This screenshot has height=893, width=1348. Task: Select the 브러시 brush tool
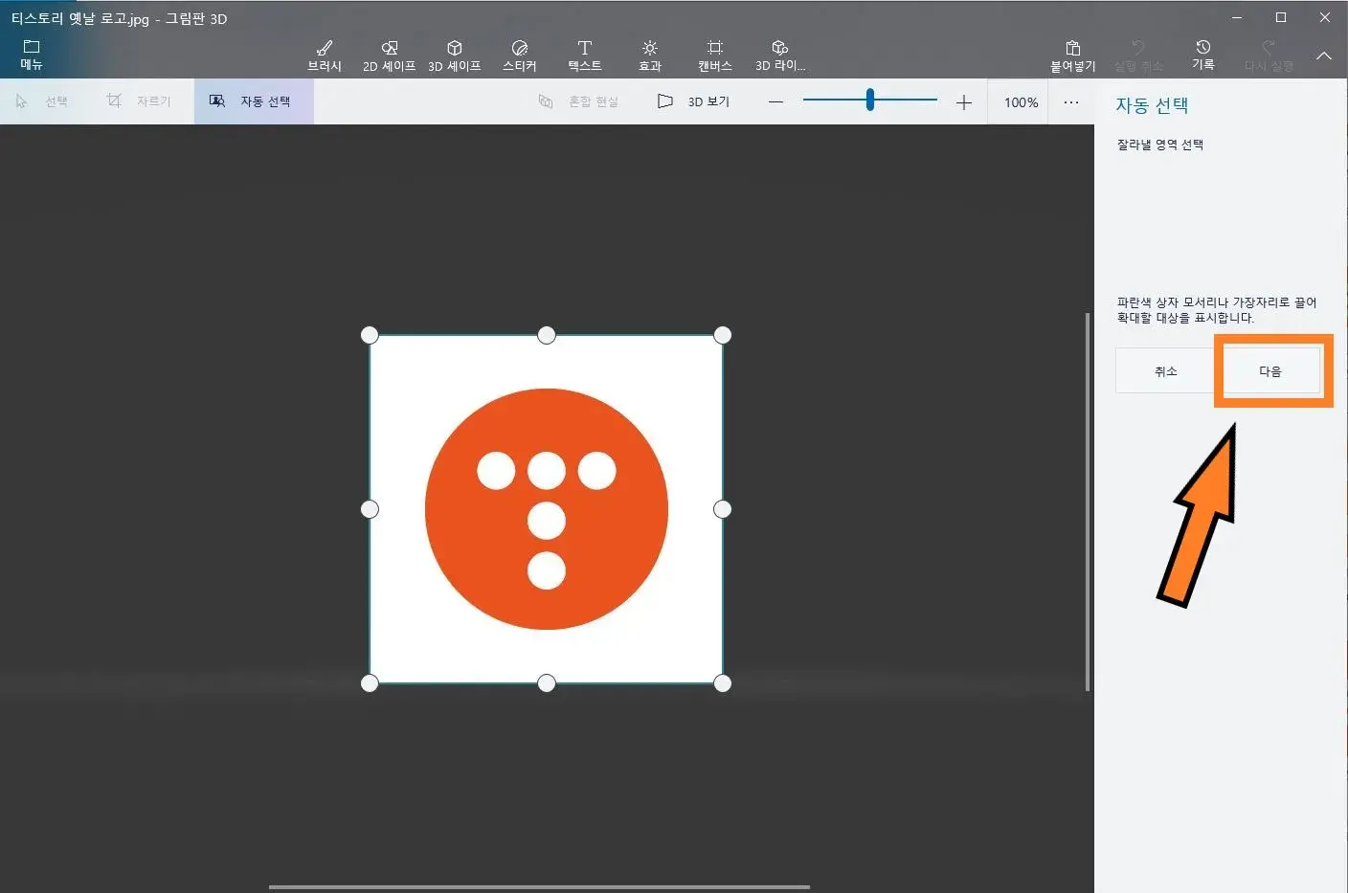pyautogui.click(x=325, y=56)
